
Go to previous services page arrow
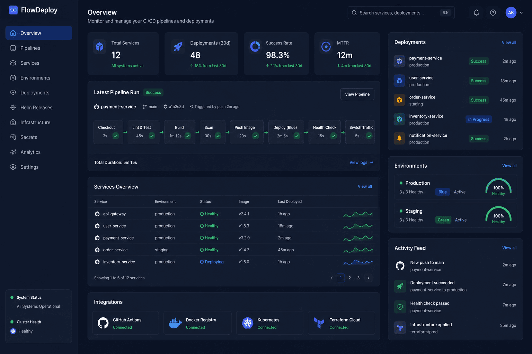[332, 278]
